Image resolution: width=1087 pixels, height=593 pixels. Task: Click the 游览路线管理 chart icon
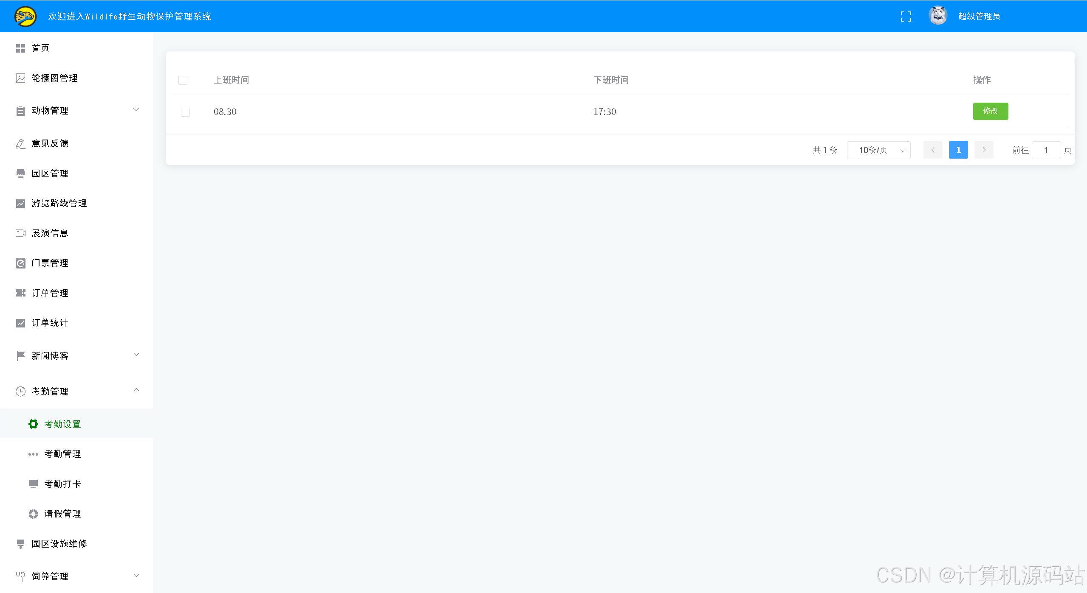(20, 204)
